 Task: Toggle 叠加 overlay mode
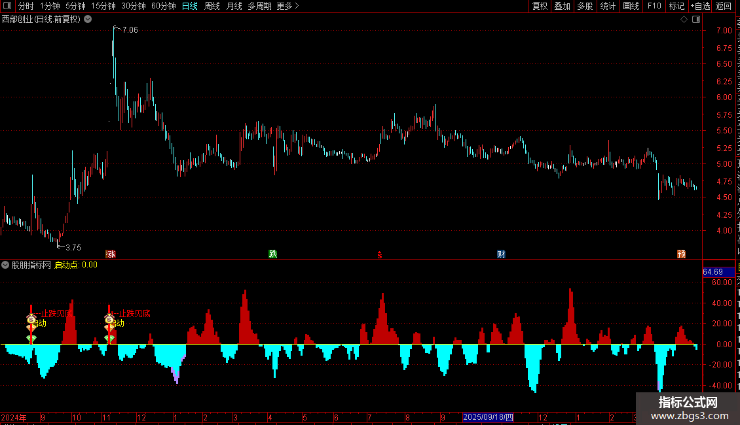click(562, 6)
